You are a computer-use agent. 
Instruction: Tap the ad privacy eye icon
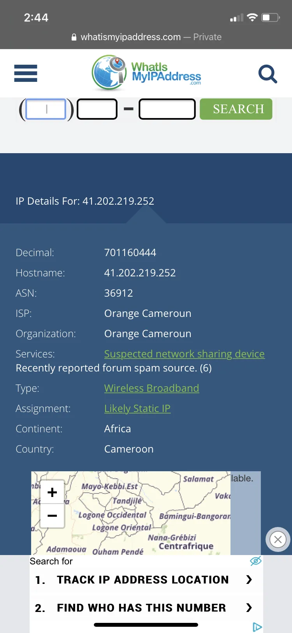click(255, 561)
